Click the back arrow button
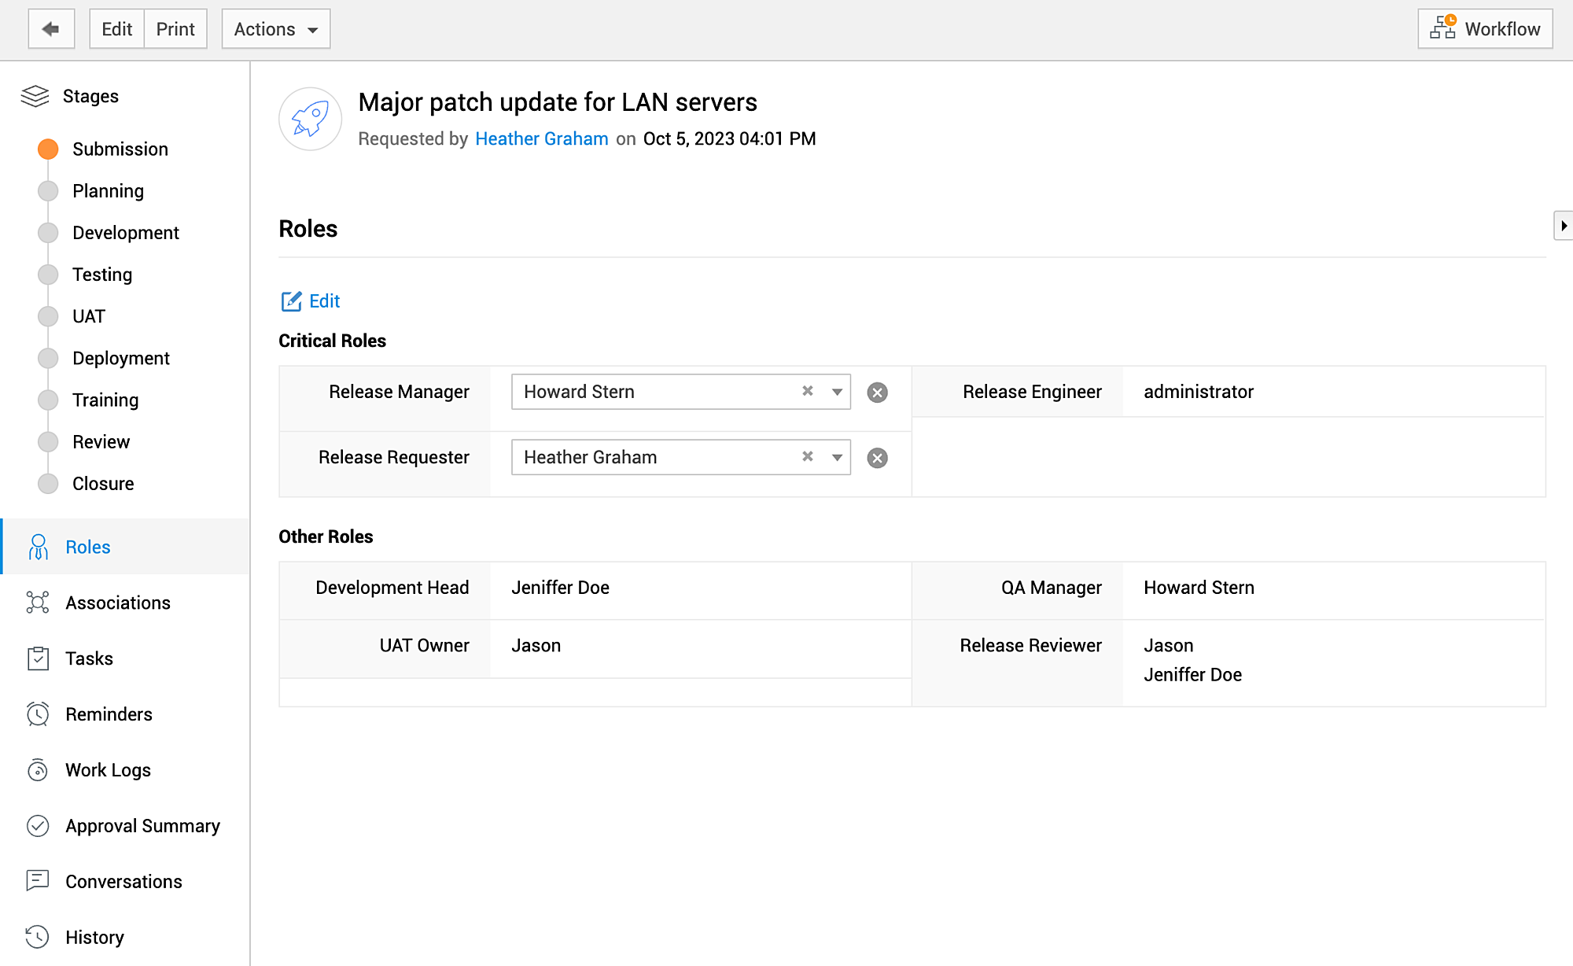The width and height of the screenshot is (1573, 966). pos(51,29)
